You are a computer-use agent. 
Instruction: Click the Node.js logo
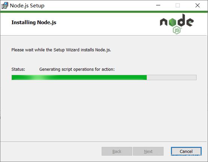[x=177, y=24]
